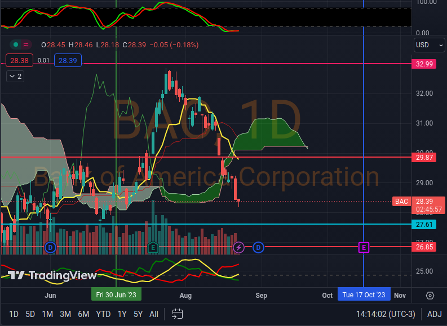The image size is (447, 326).
Task: Click the 0.01 spread value
Action: pos(43,60)
